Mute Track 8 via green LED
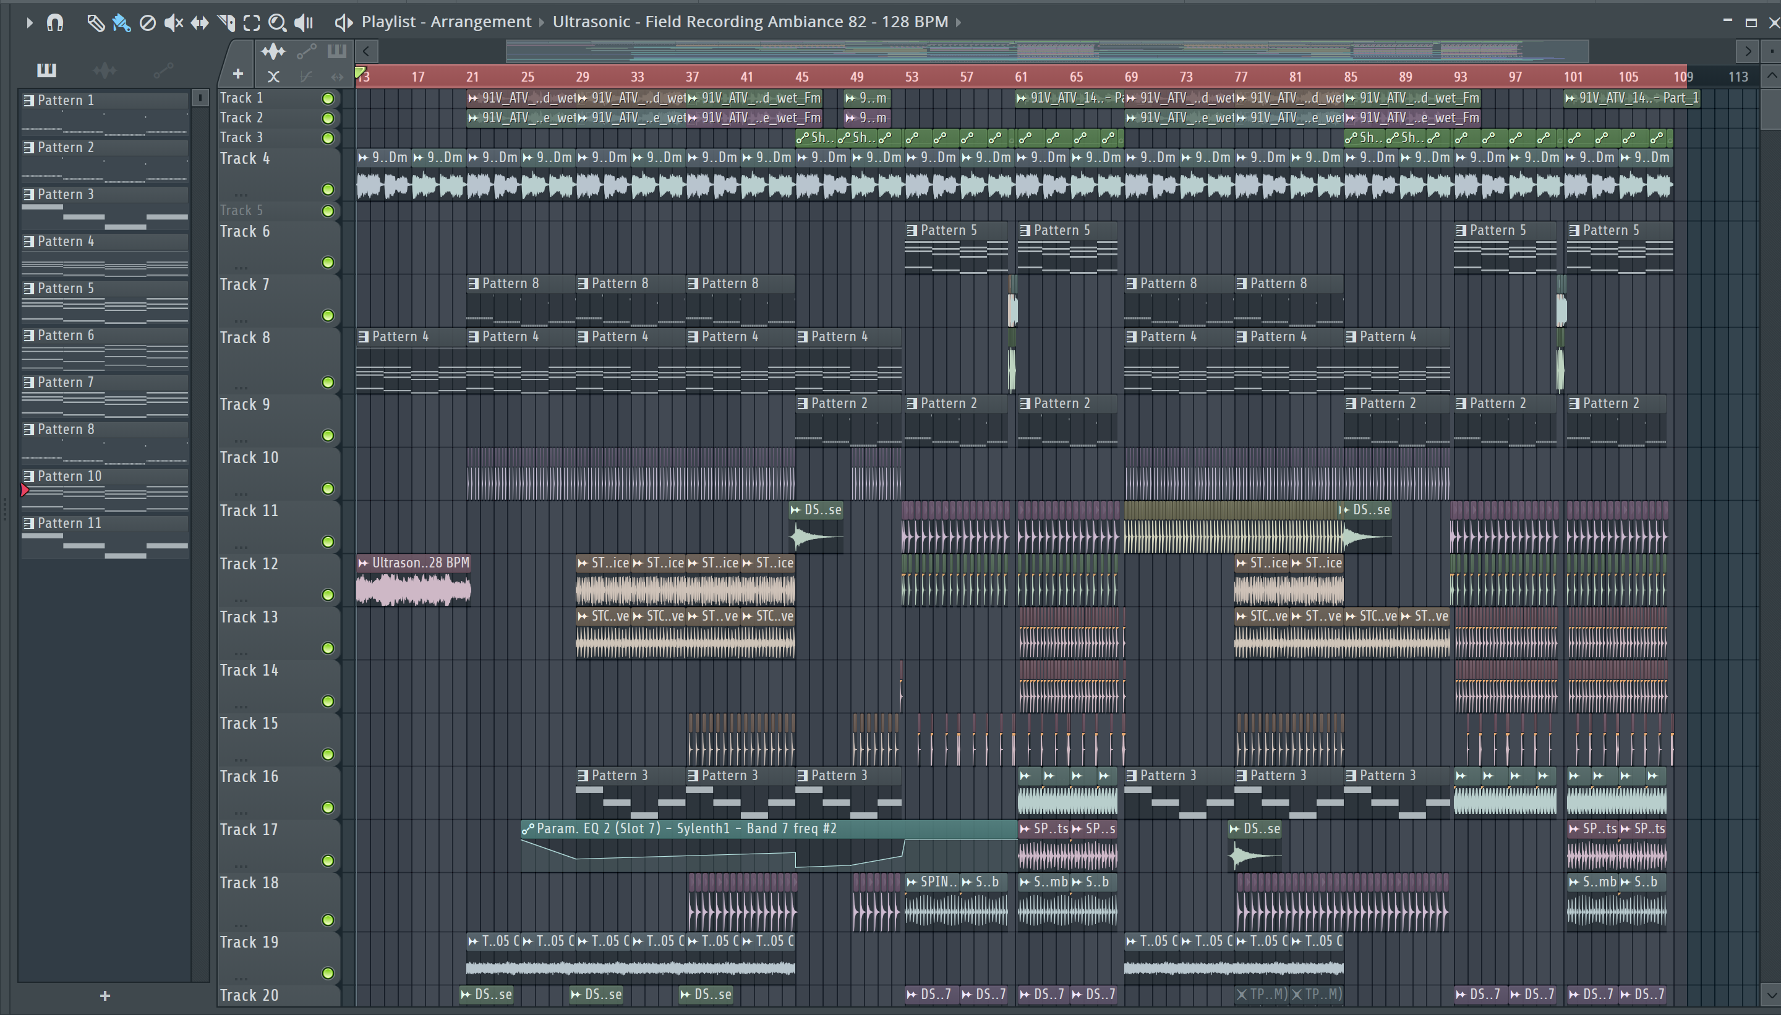This screenshot has width=1781, height=1015. (328, 382)
